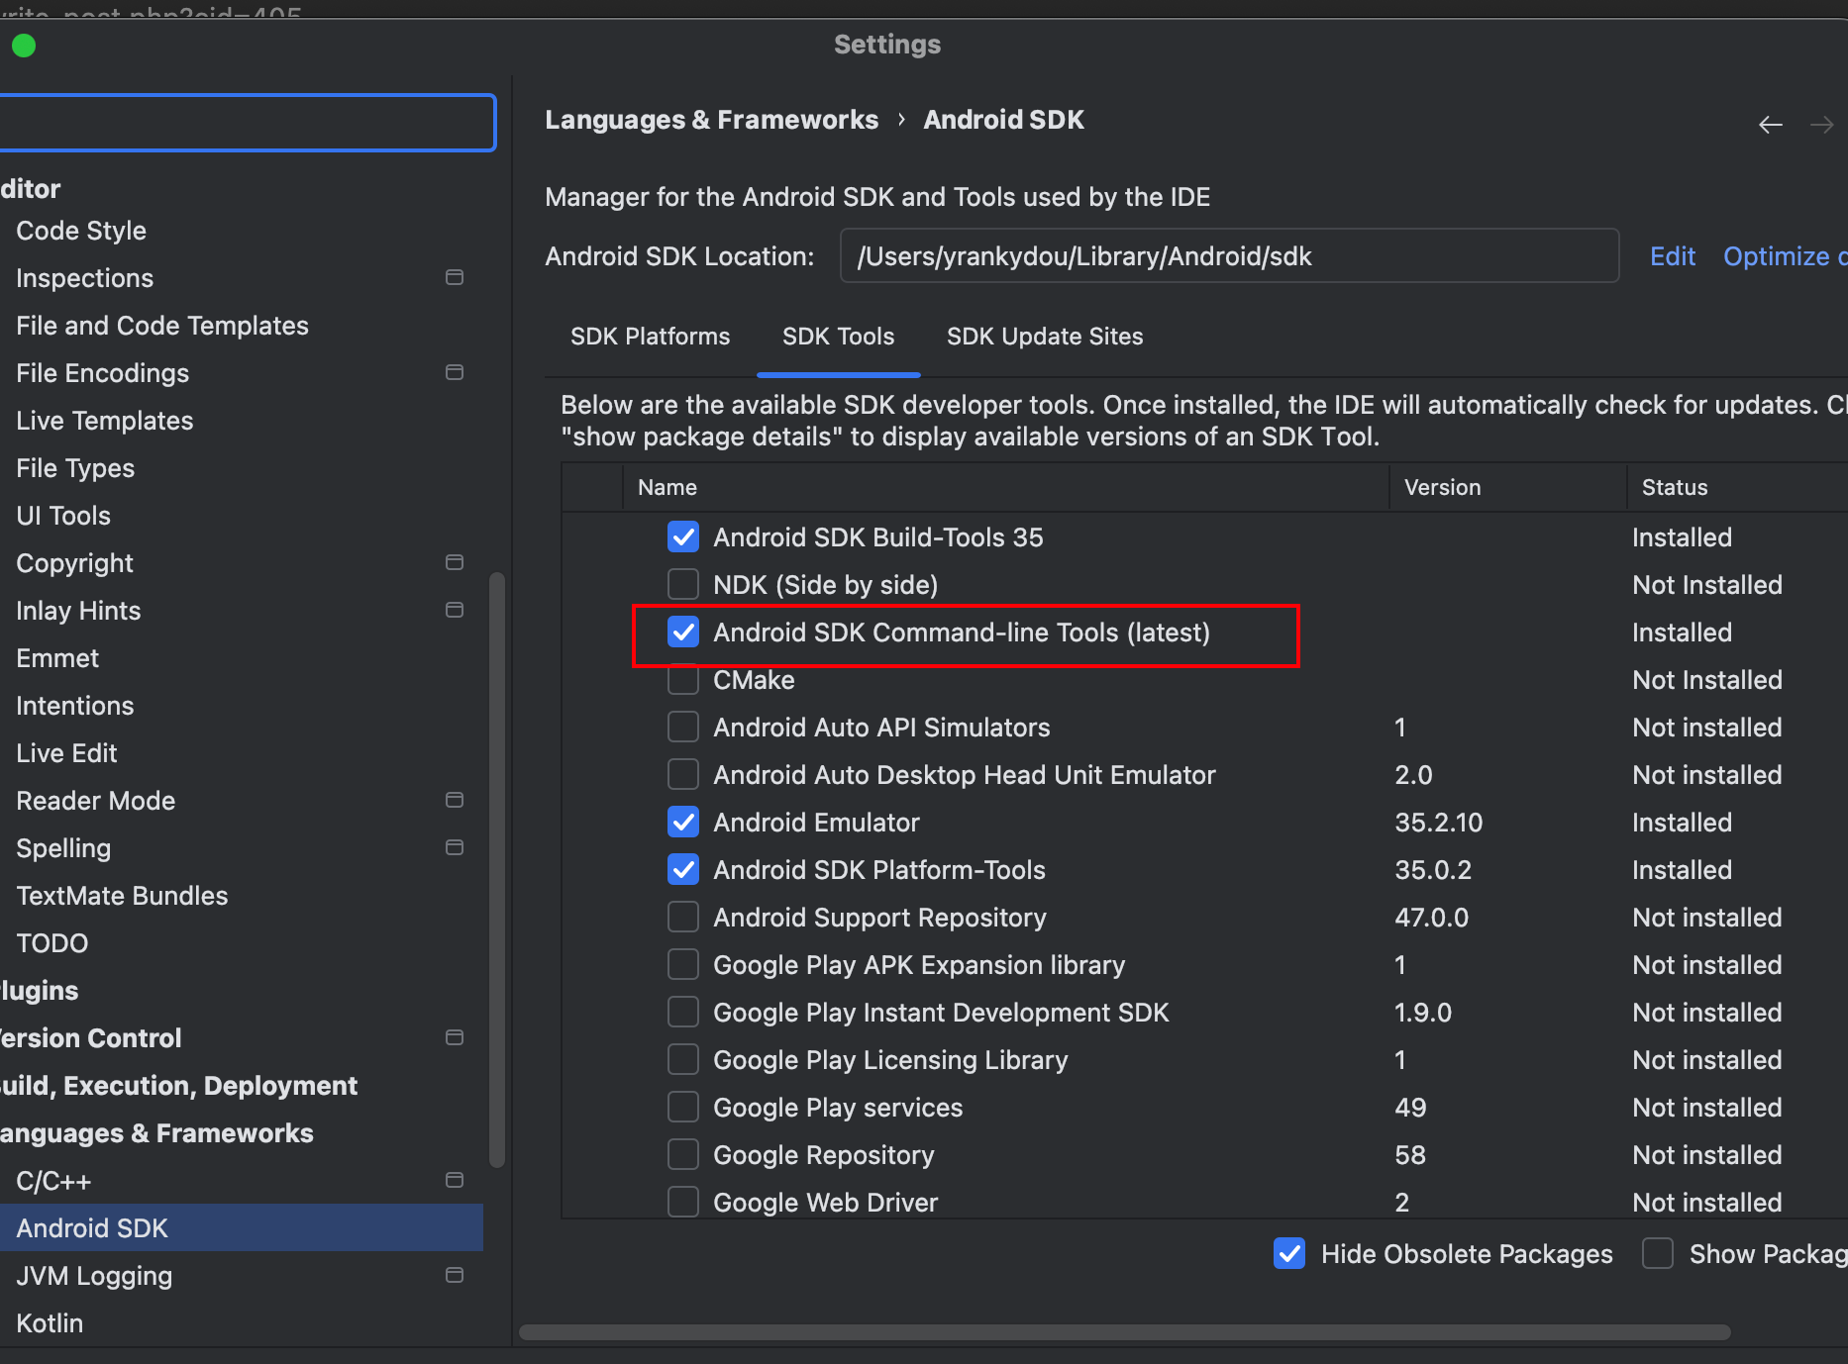Click the Optimize disk space link
This screenshot has width=1848, height=1364.
pyautogui.click(x=1785, y=256)
